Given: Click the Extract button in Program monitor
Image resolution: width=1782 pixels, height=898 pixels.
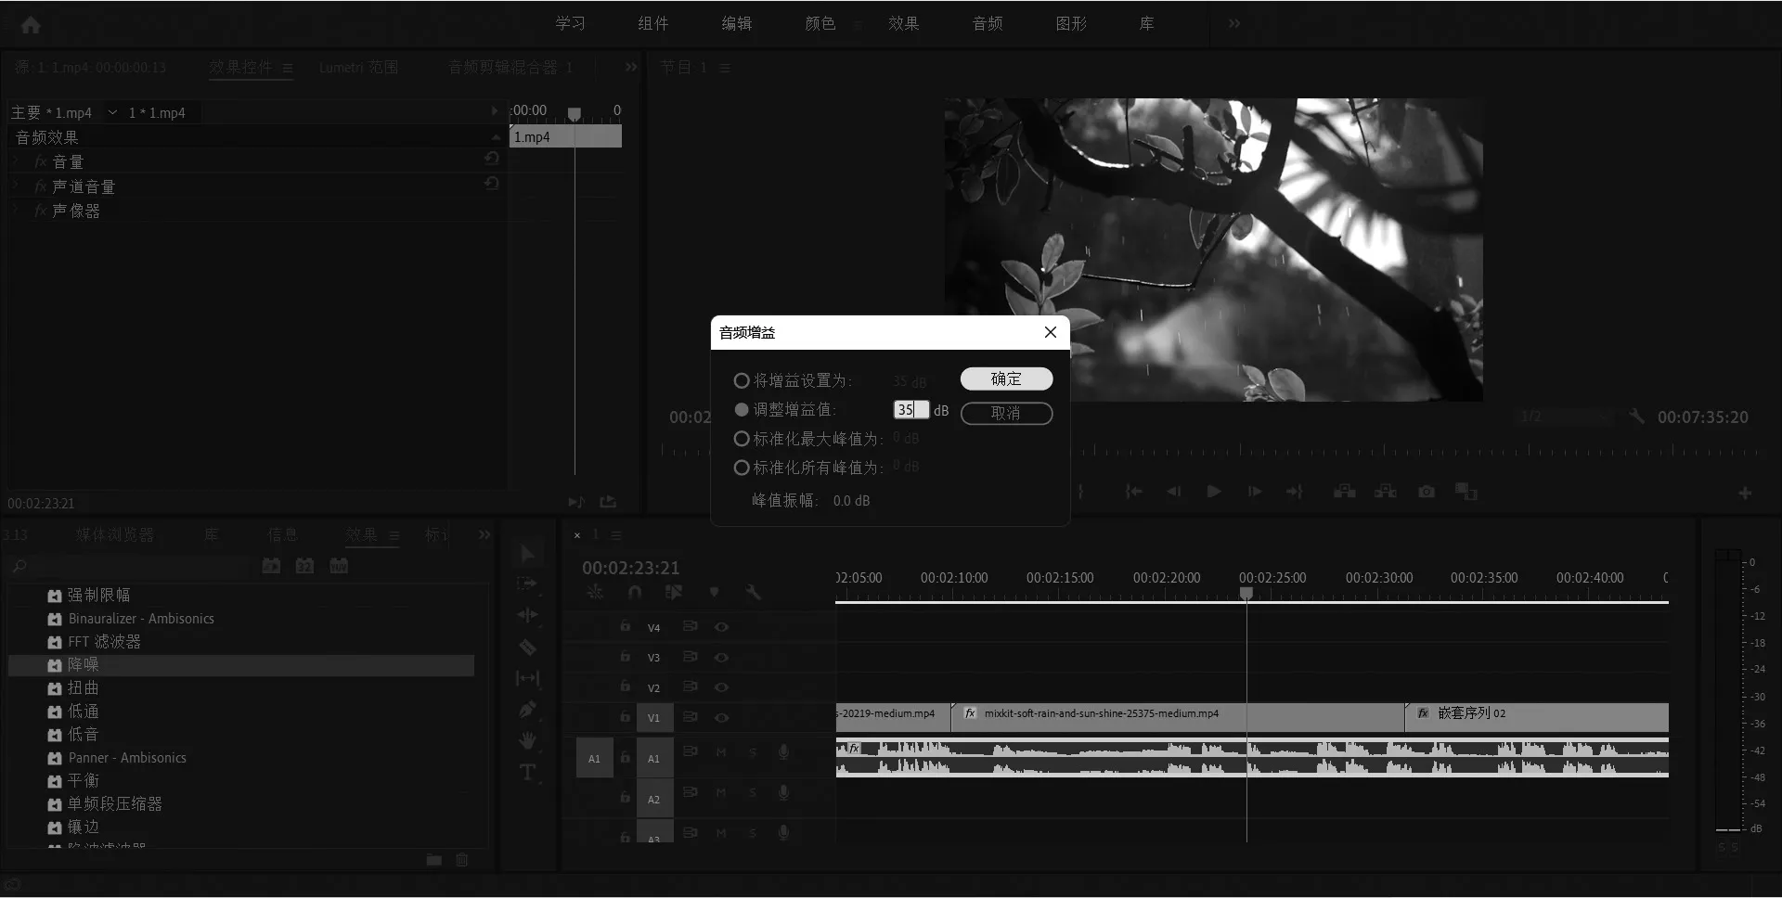Looking at the screenshot, I should [1386, 492].
